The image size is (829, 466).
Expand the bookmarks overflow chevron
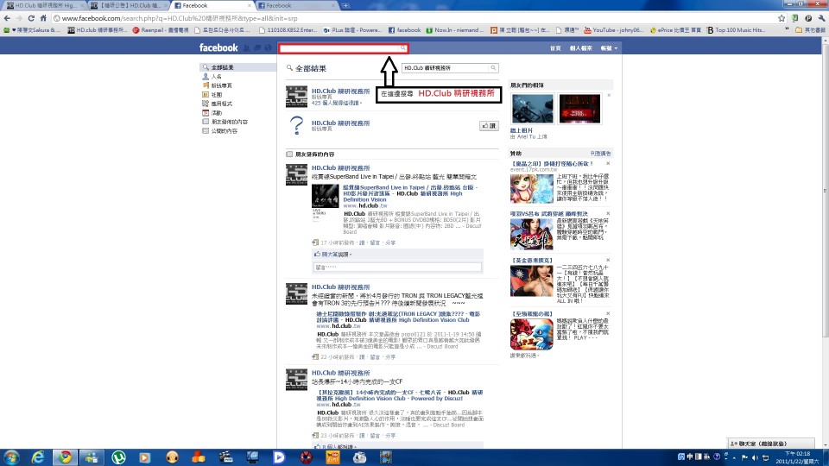(788, 29)
